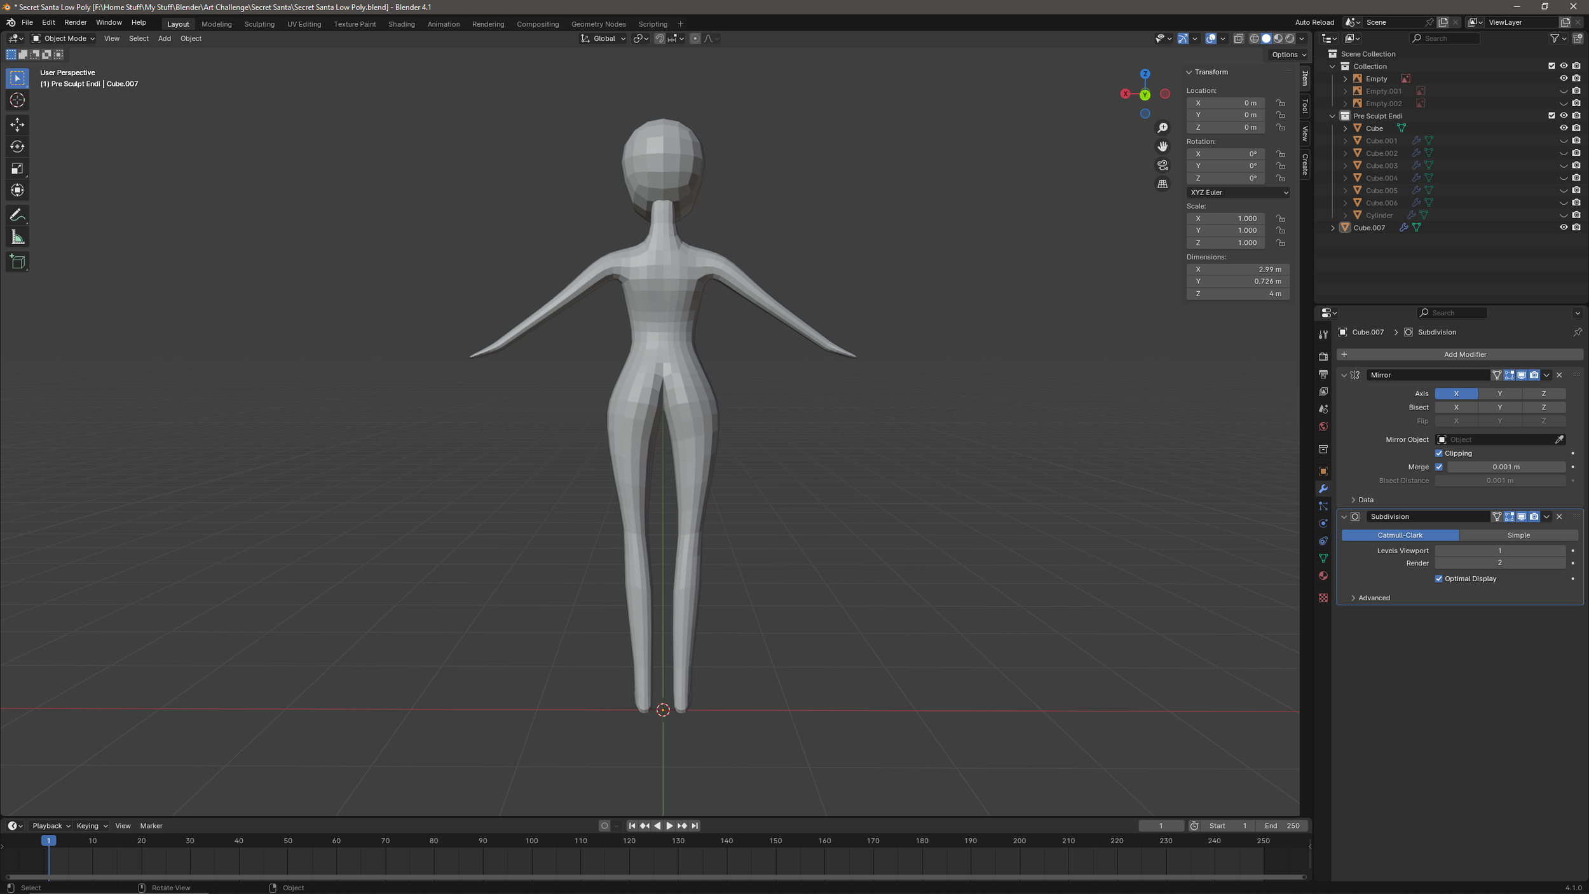Remove the Mirror modifier
Screen dimensions: 1589x894
[1559, 375]
